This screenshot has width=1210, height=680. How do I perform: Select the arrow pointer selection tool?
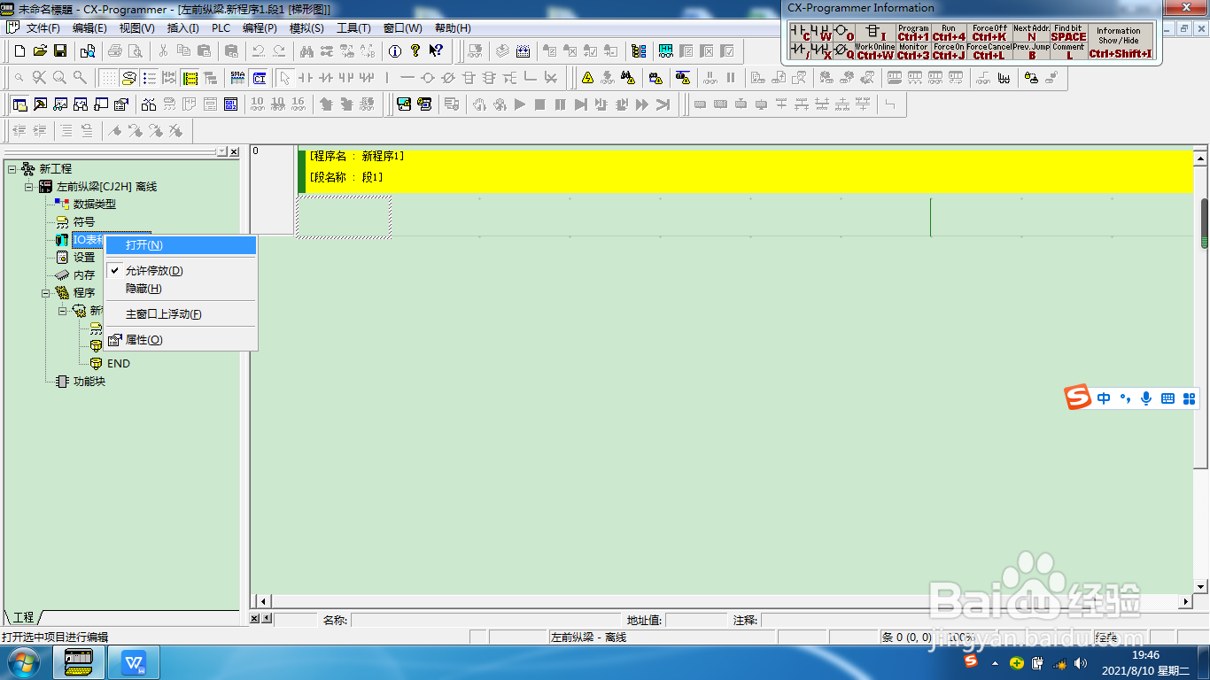284,78
